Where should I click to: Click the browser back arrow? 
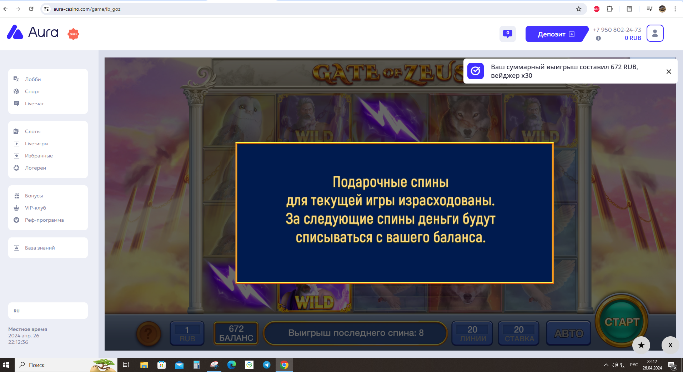pyautogui.click(x=5, y=9)
